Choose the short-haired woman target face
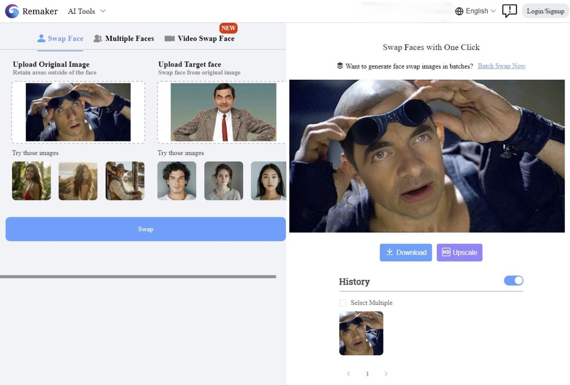 coord(224,181)
